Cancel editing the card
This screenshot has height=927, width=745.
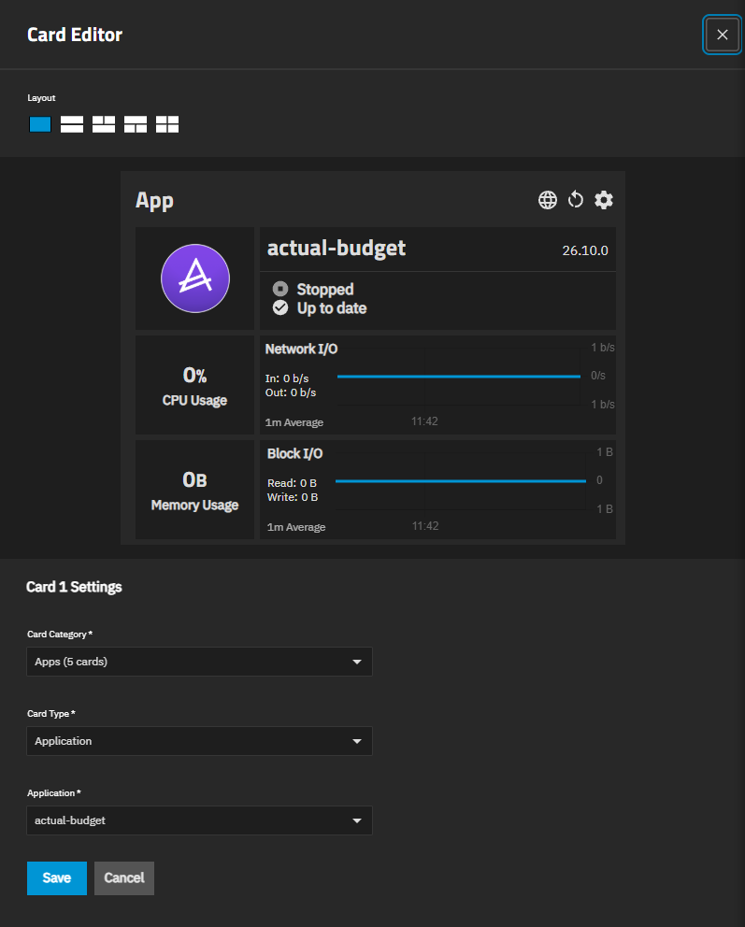[x=124, y=877]
